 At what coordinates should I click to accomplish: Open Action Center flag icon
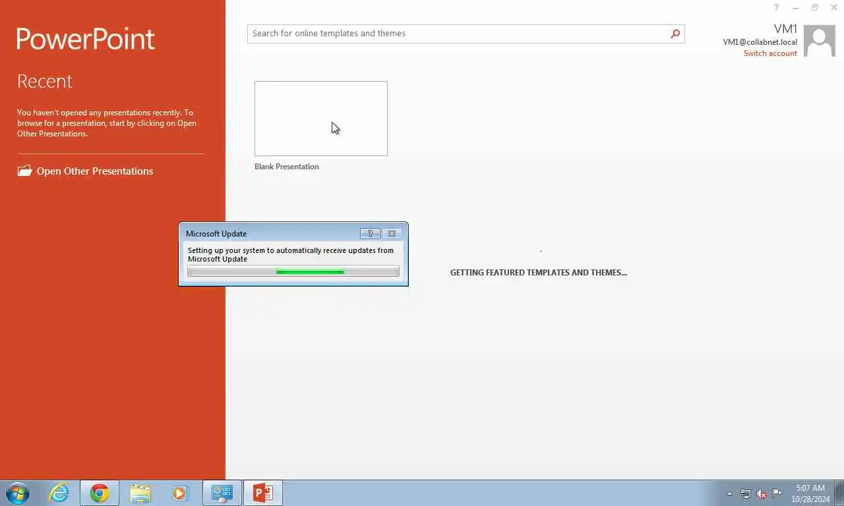pos(777,493)
